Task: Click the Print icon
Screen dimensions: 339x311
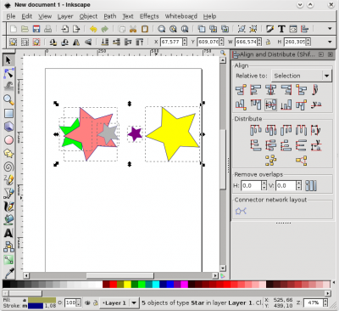Action: click(47, 29)
